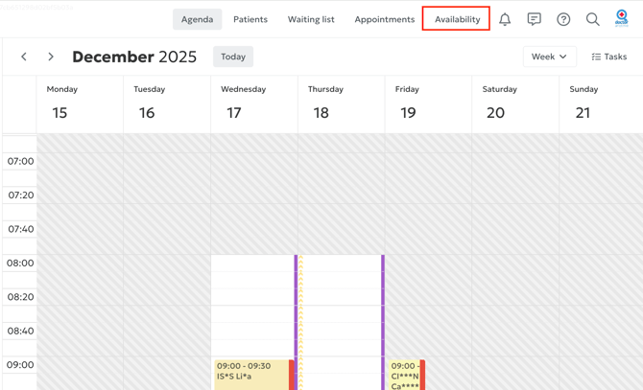The width and height of the screenshot is (643, 390).
Task: Open the Availability tab
Action: 457,19
